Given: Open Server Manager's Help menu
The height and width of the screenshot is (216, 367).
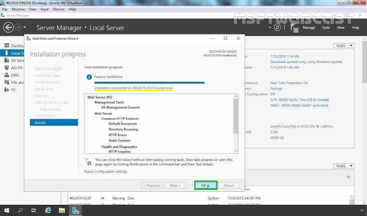Looking at the screenshot, I should click(356, 28).
